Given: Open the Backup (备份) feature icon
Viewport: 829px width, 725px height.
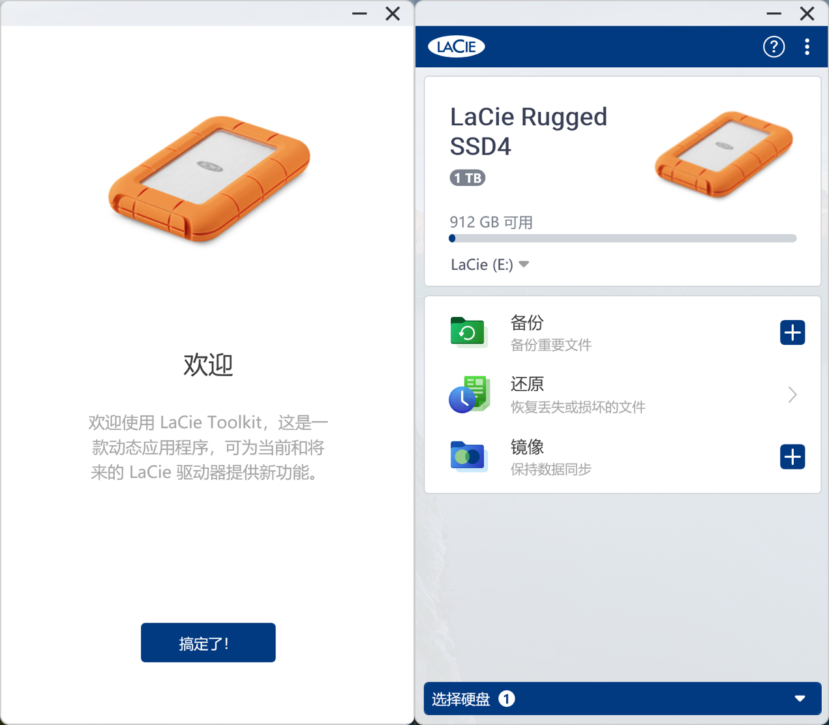Looking at the screenshot, I should [x=468, y=333].
